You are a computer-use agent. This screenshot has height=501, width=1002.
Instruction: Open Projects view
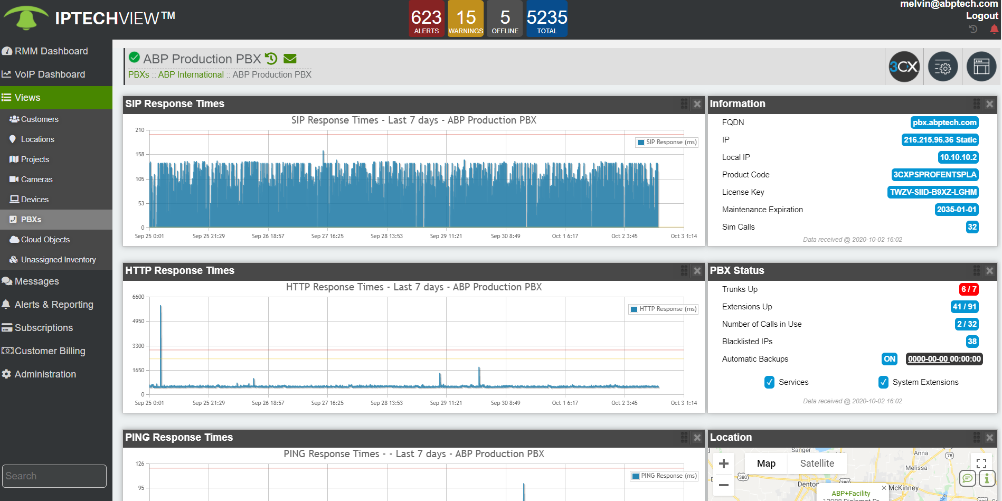pyautogui.click(x=56, y=159)
